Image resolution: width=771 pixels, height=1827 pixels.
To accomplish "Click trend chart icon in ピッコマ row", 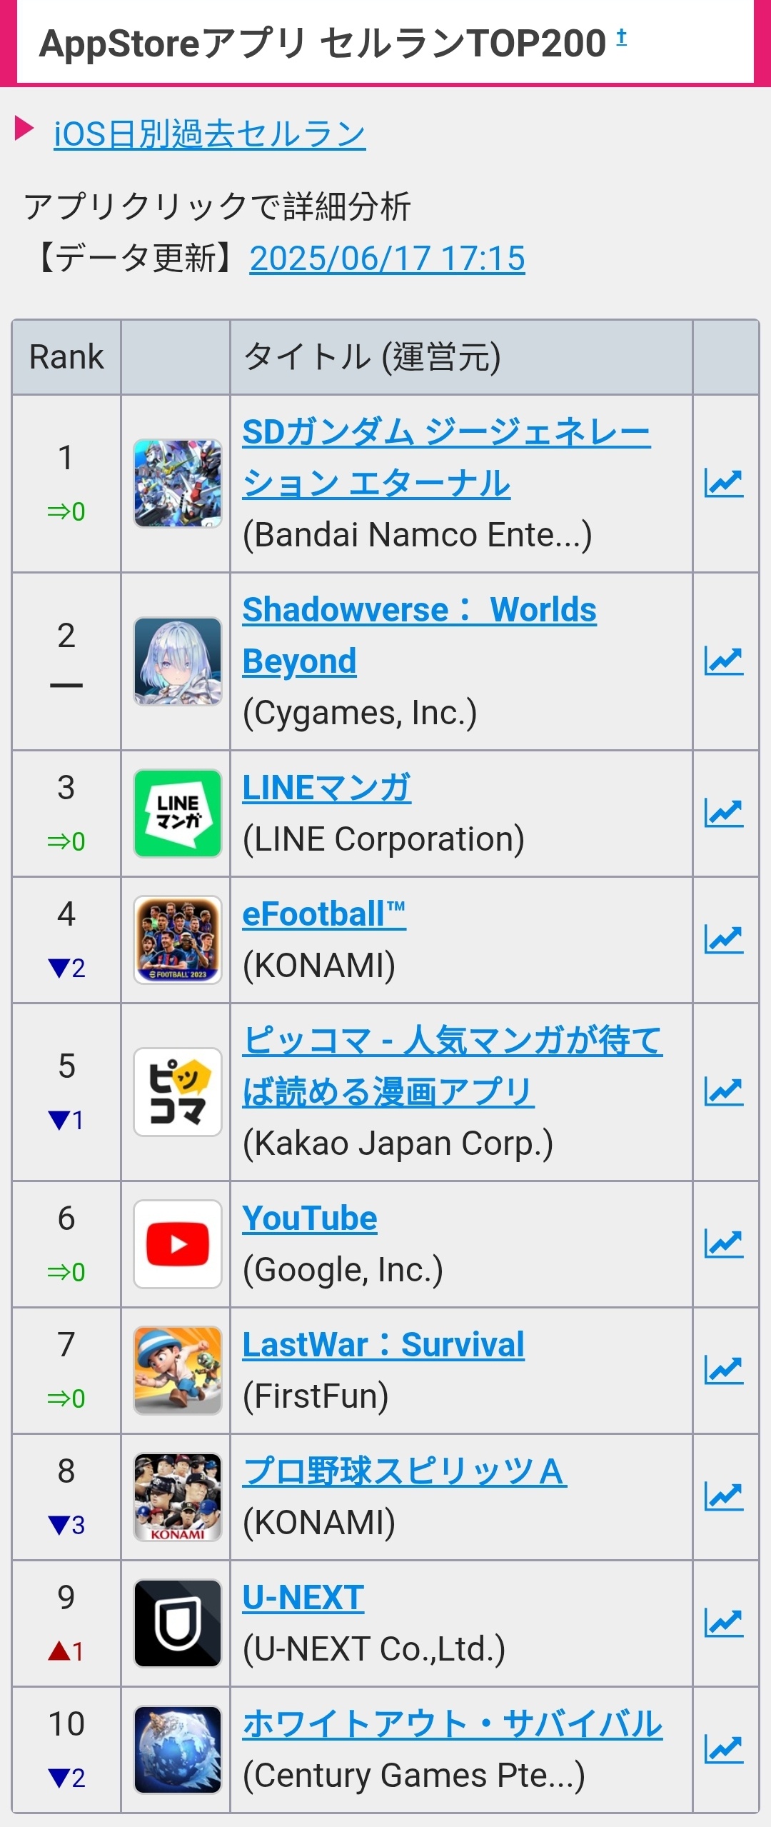I will coord(724,1092).
